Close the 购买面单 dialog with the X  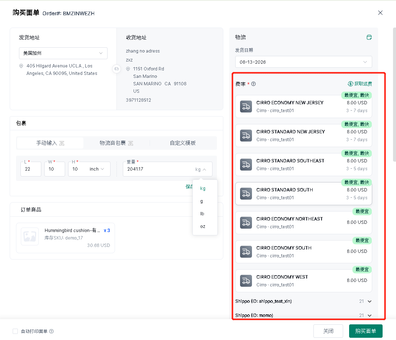click(x=380, y=13)
